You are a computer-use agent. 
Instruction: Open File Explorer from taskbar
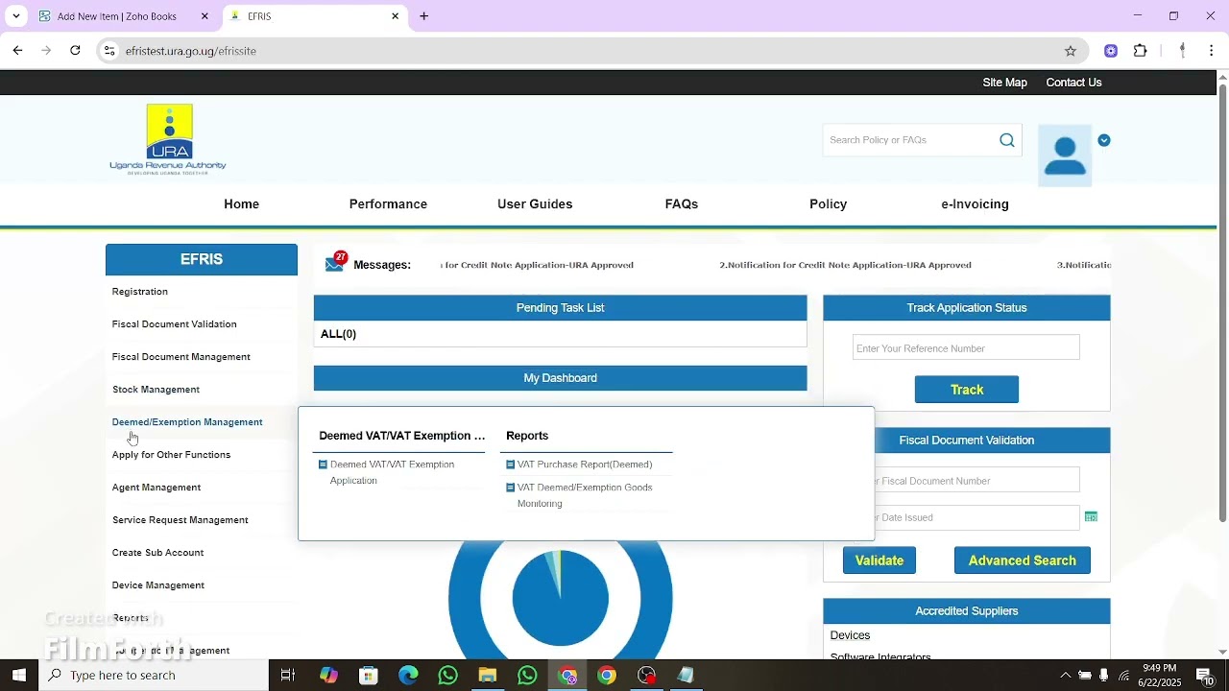[x=488, y=676]
